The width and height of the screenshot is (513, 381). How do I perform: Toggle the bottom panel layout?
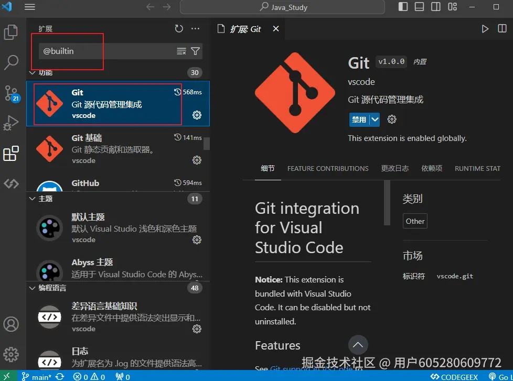point(419,6)
